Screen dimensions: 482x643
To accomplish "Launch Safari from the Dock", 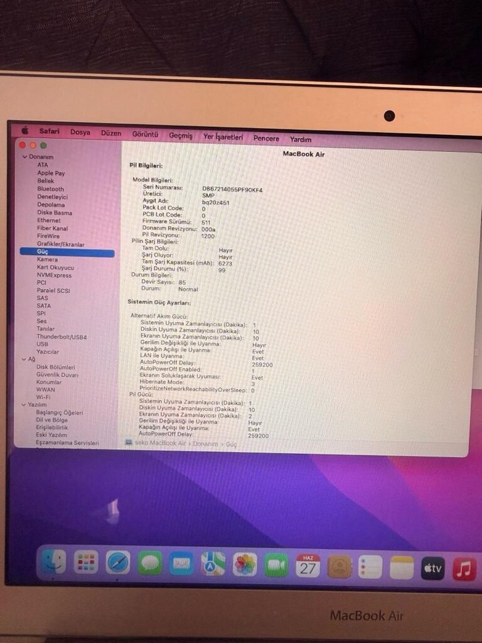I will point(118,563).
